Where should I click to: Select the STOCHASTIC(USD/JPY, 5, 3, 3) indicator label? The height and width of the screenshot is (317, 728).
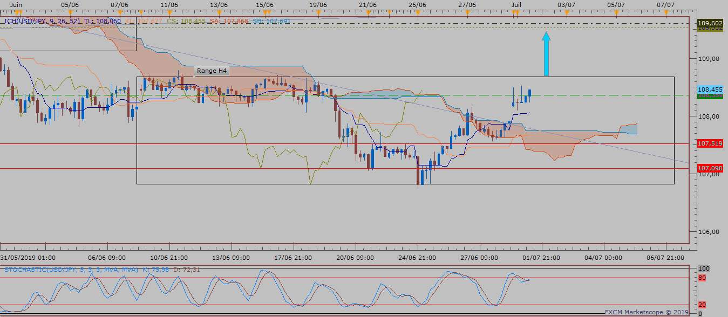pos(71,269)
